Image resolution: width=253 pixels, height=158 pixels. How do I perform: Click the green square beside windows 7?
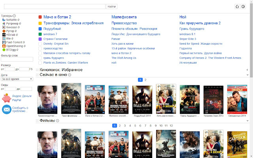tap(40, 34)
